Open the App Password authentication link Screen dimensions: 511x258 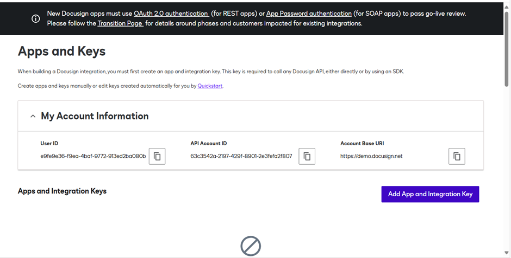(x=309, y=14)
